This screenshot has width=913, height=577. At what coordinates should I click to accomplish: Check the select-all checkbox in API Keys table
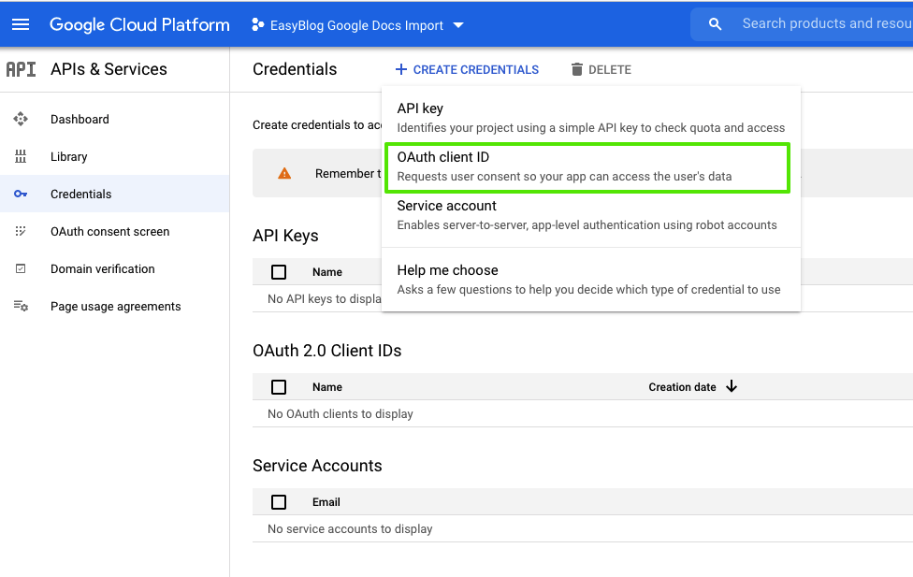(279, 272)
